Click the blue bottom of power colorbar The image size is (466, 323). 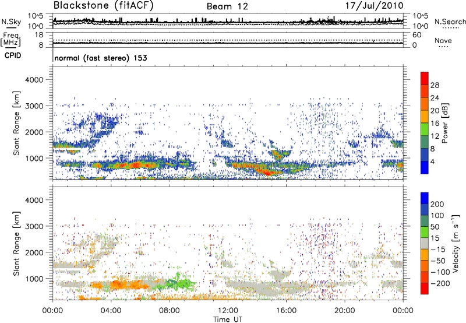pyautogui.click(x=425, y=167)
